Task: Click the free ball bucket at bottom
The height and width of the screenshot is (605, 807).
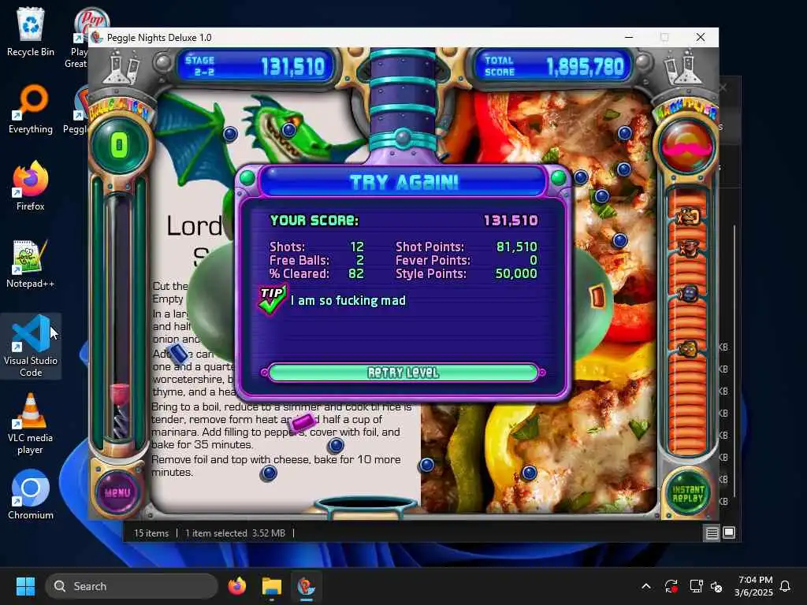Action: click(x=366, y=507)
